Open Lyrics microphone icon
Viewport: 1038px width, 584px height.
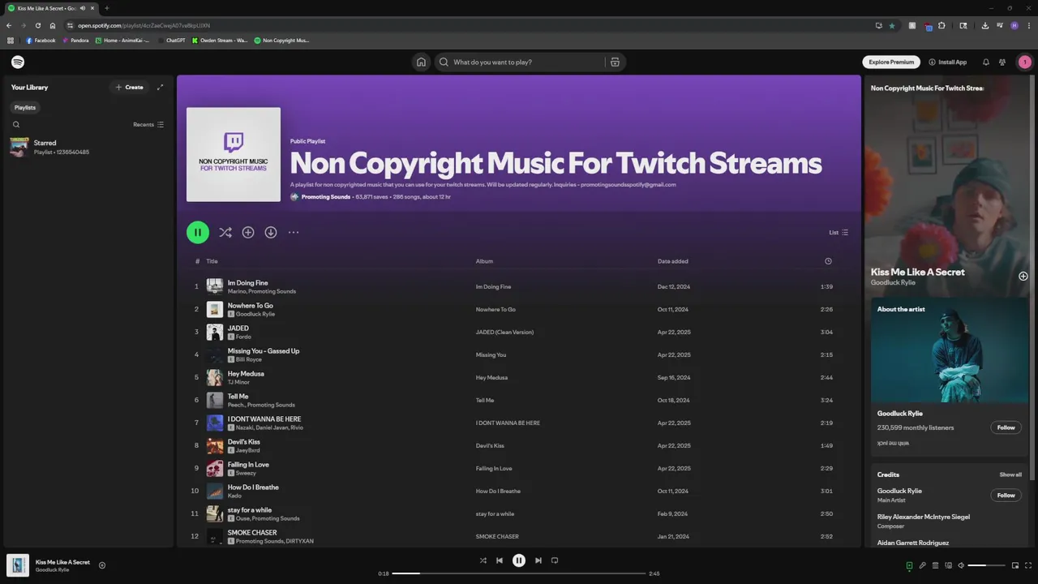(x=922, y=565)
